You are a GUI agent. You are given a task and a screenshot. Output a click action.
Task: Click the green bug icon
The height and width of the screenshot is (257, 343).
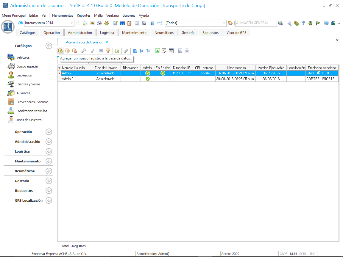click(311, 23)
